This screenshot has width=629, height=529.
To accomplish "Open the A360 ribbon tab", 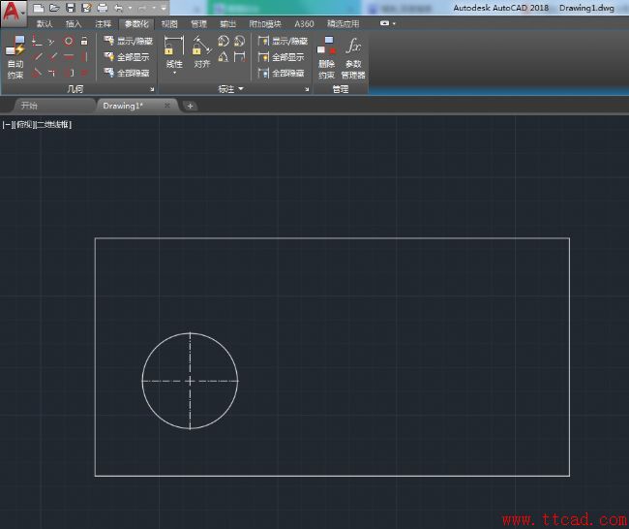I will coord(304,23).
